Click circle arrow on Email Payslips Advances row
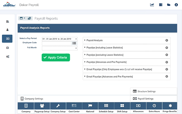 [167, 76]
